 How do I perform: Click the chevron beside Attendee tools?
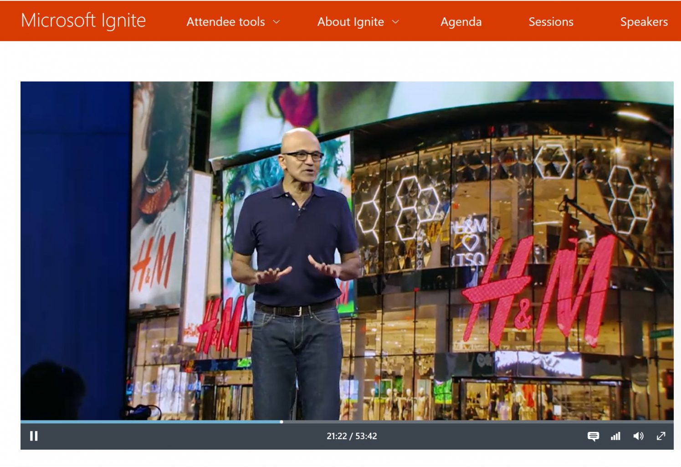click(x=276, y=21)
